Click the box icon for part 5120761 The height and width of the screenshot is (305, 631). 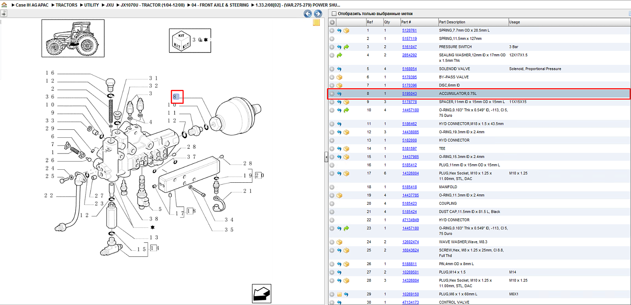click(346, 31)
